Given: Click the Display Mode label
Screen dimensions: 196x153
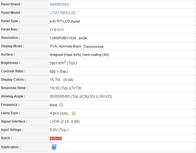Looking at the screenshot, I should 12,46.
